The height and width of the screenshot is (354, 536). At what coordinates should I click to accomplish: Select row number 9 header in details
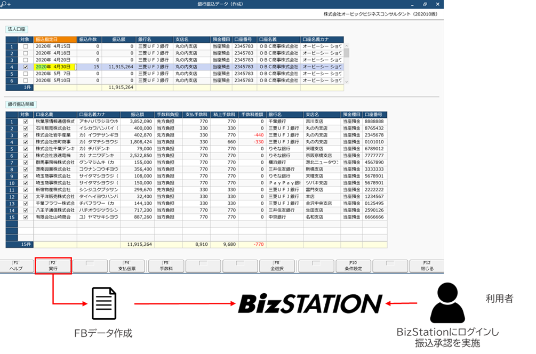(x=12, y=176)
